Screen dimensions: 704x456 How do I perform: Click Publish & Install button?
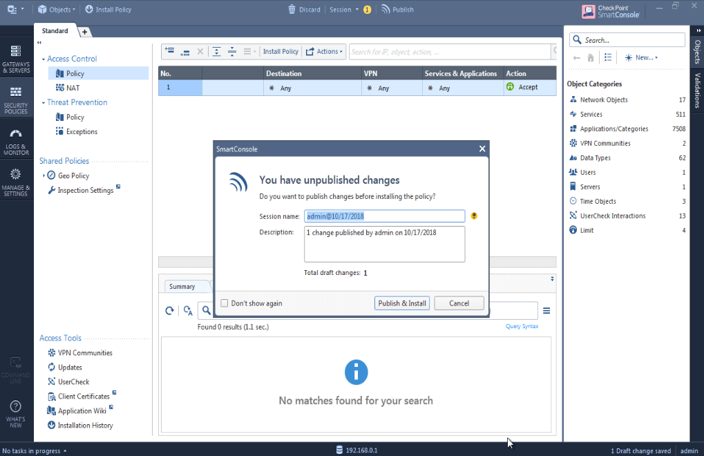click(x=402, y=303)
